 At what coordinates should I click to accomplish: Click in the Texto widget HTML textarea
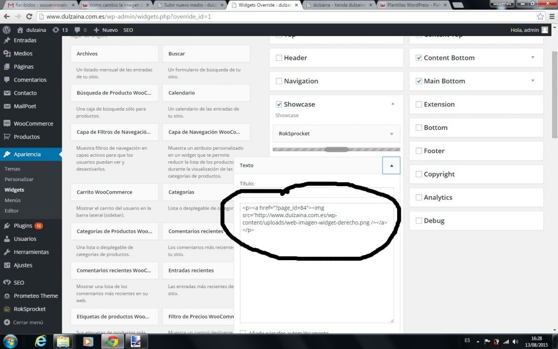317,263
